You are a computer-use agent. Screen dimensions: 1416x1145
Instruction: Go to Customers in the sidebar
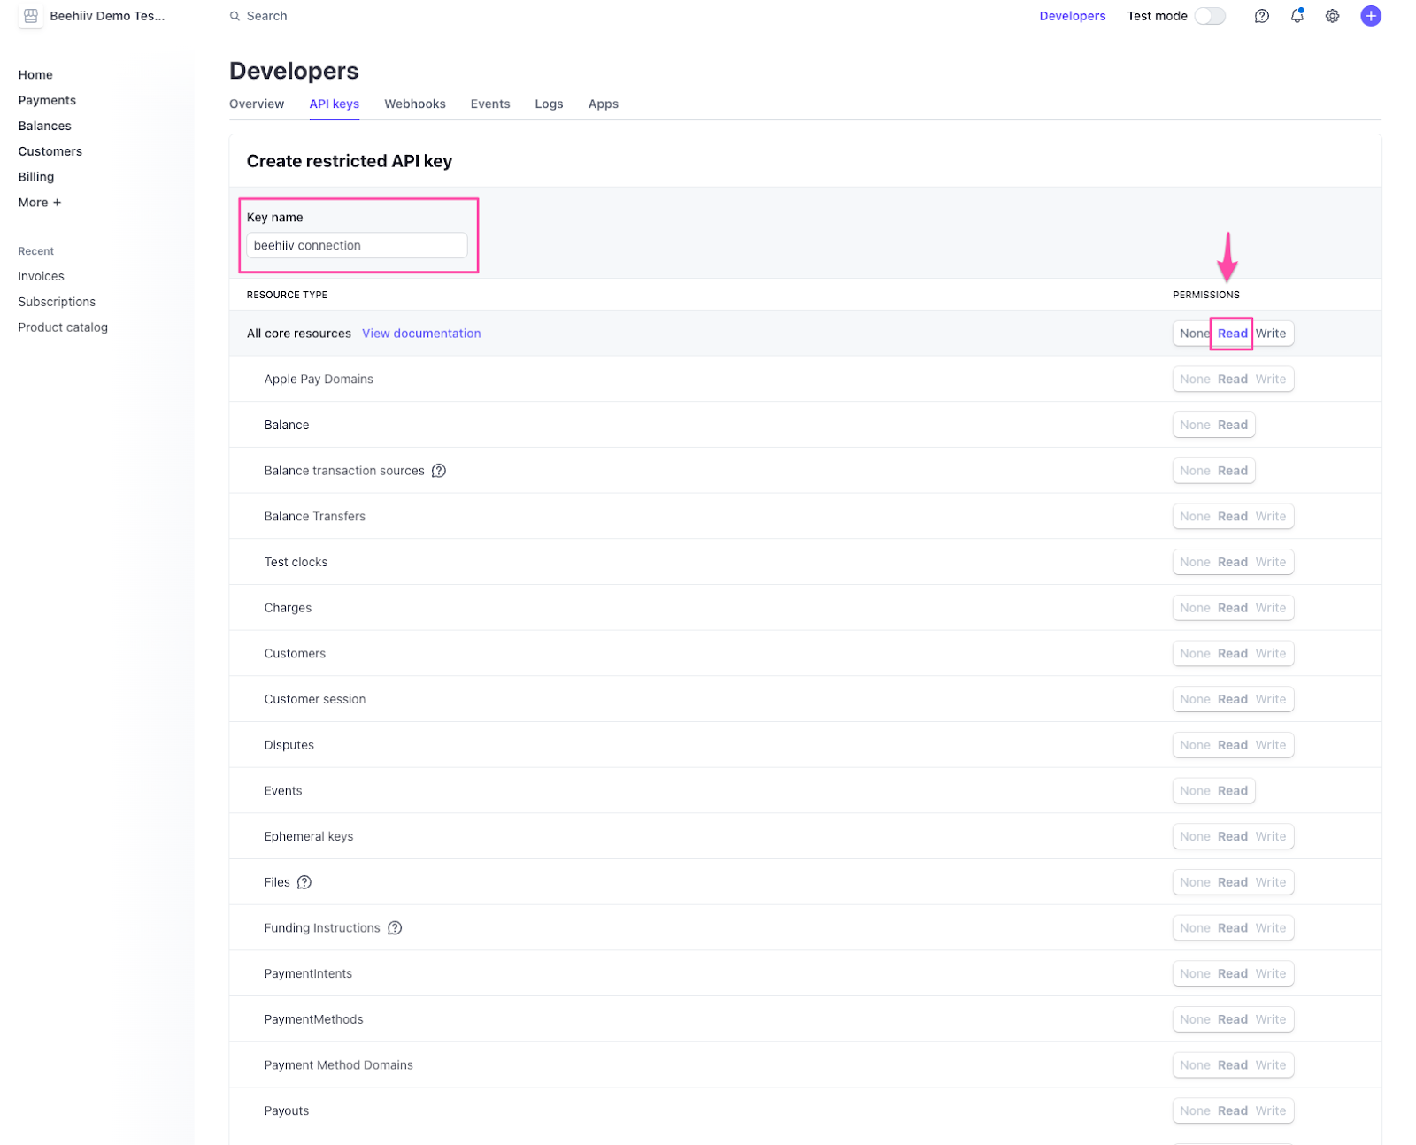tap(50, 151)
